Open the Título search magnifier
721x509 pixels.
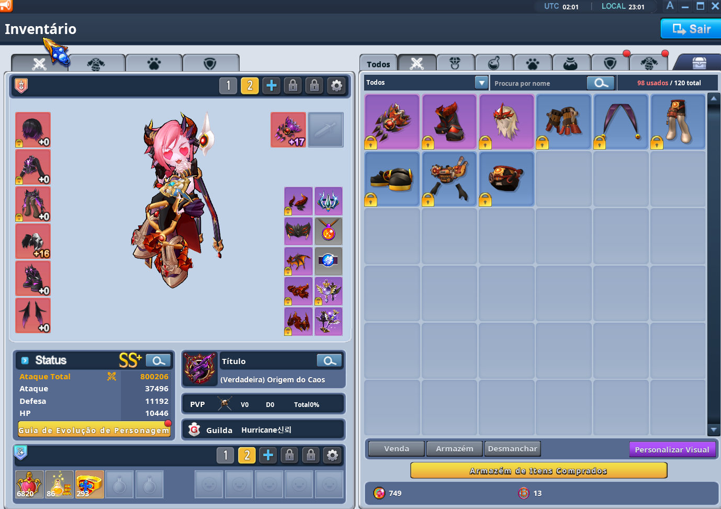(329, 360)
